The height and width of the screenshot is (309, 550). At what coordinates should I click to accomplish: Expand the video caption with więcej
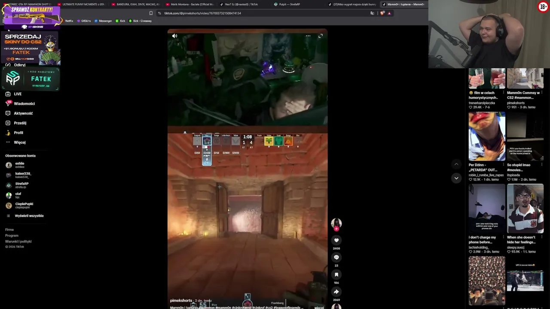tap(319, 307)
